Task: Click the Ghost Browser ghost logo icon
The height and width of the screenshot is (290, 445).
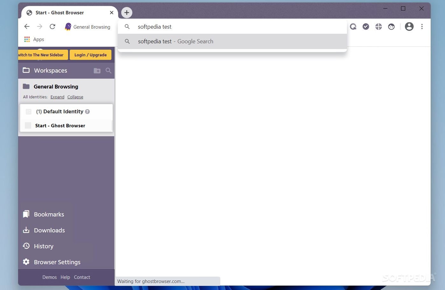Action: point(68,27)
